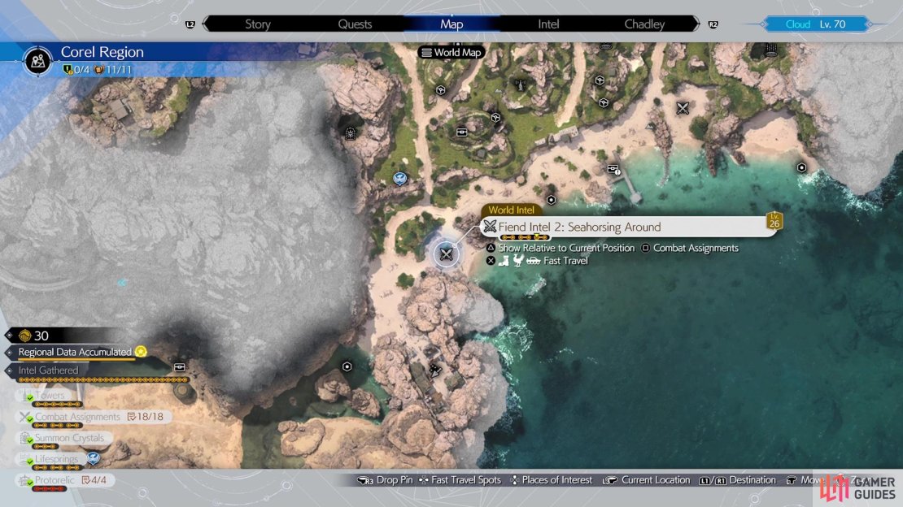Toggle the Summon Crystals completion checkmark
Image resolution: width=903 pixels, height=507 pixels.
pyautogui.click(x=28, y=440)
